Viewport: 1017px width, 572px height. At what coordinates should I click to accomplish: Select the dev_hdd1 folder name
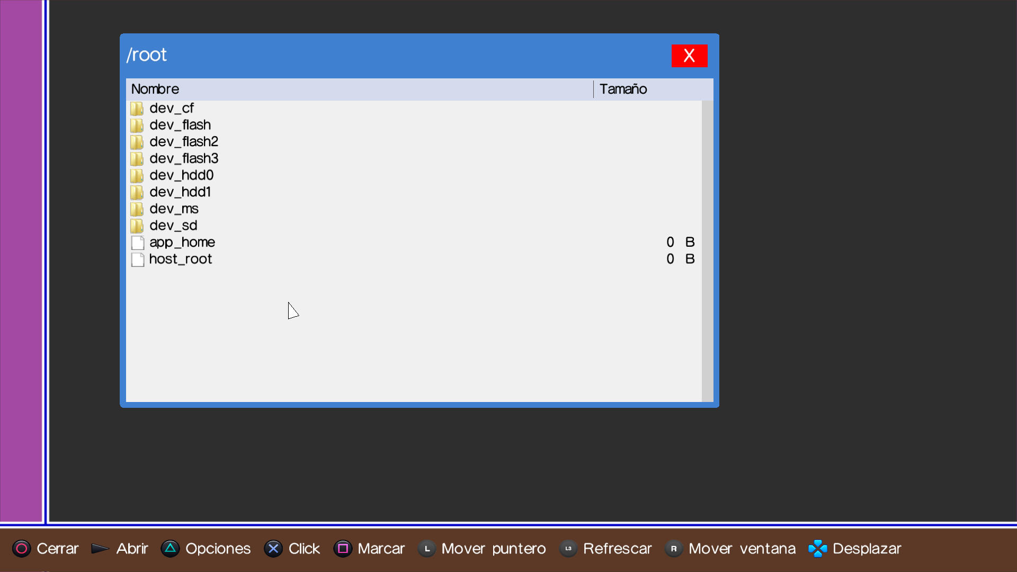(x=180, y=192)
